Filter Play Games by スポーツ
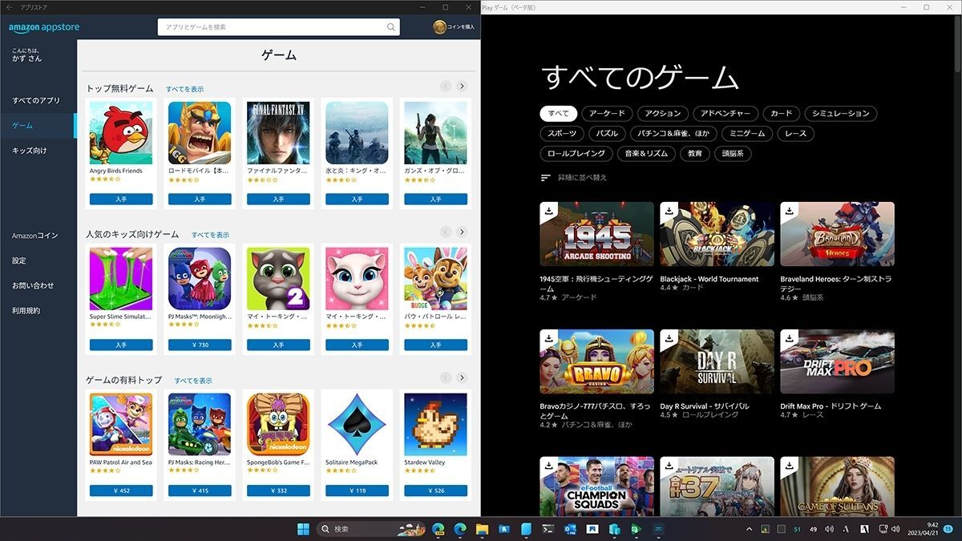The image size is (962, 541). 562,134
